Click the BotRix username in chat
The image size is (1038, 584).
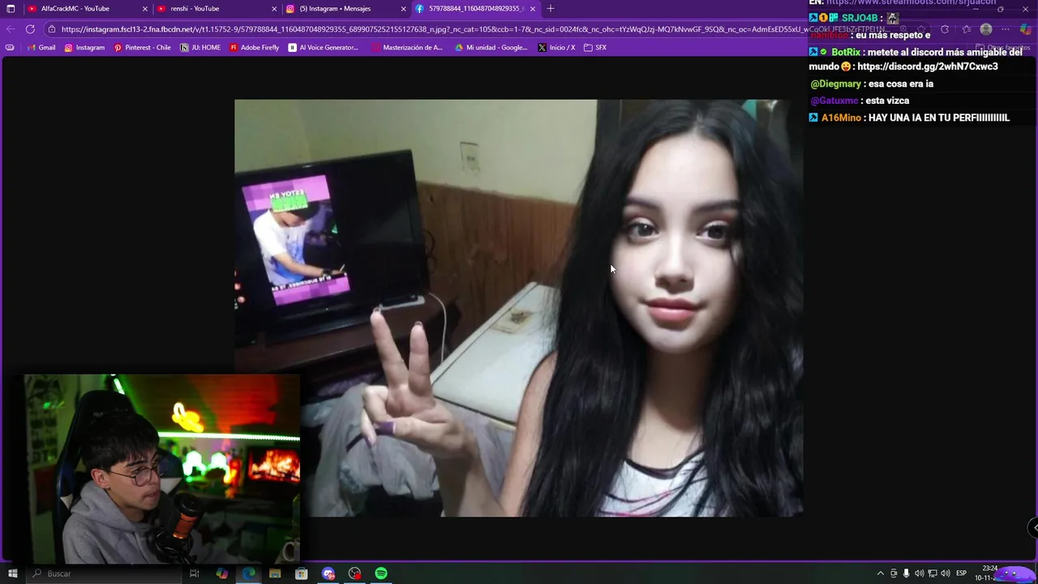tap(846, 52)
